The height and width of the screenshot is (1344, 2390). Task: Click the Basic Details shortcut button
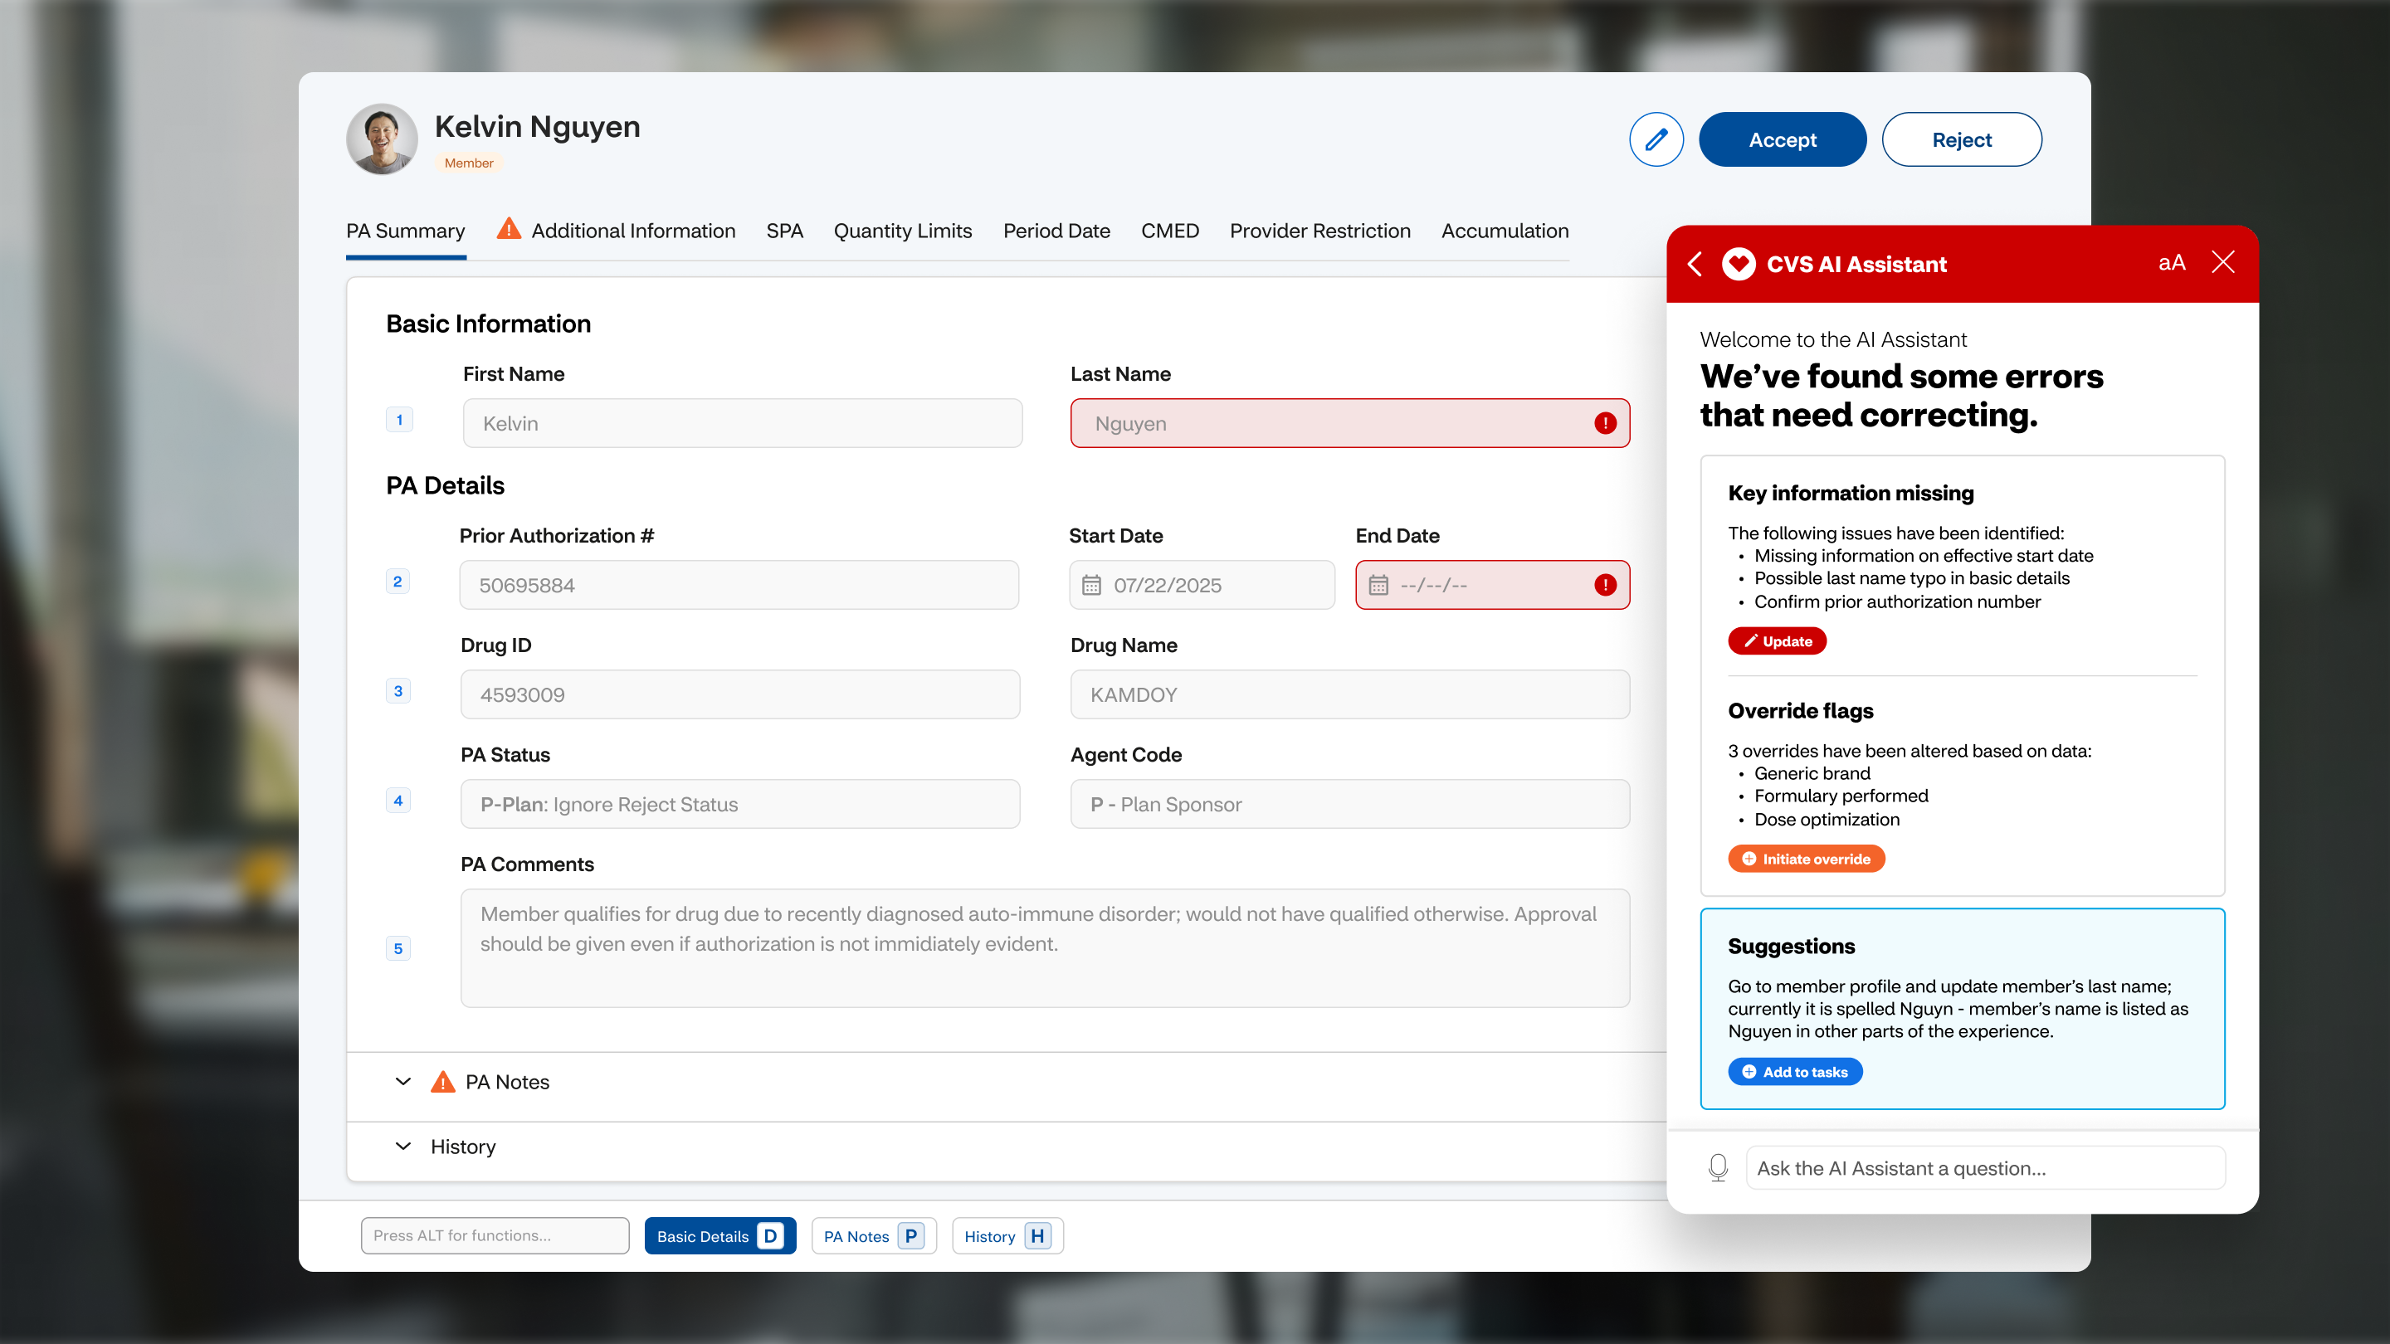pyautogui.click(x=720, y=1235)
